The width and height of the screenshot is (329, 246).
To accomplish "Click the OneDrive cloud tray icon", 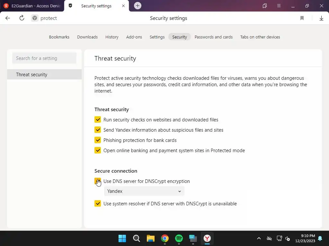I will click(269, 238).
